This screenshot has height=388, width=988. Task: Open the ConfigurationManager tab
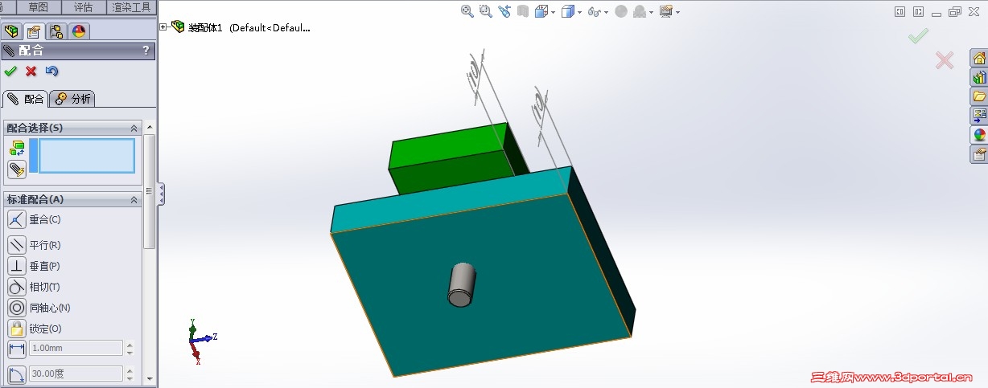tap(56, 31)
